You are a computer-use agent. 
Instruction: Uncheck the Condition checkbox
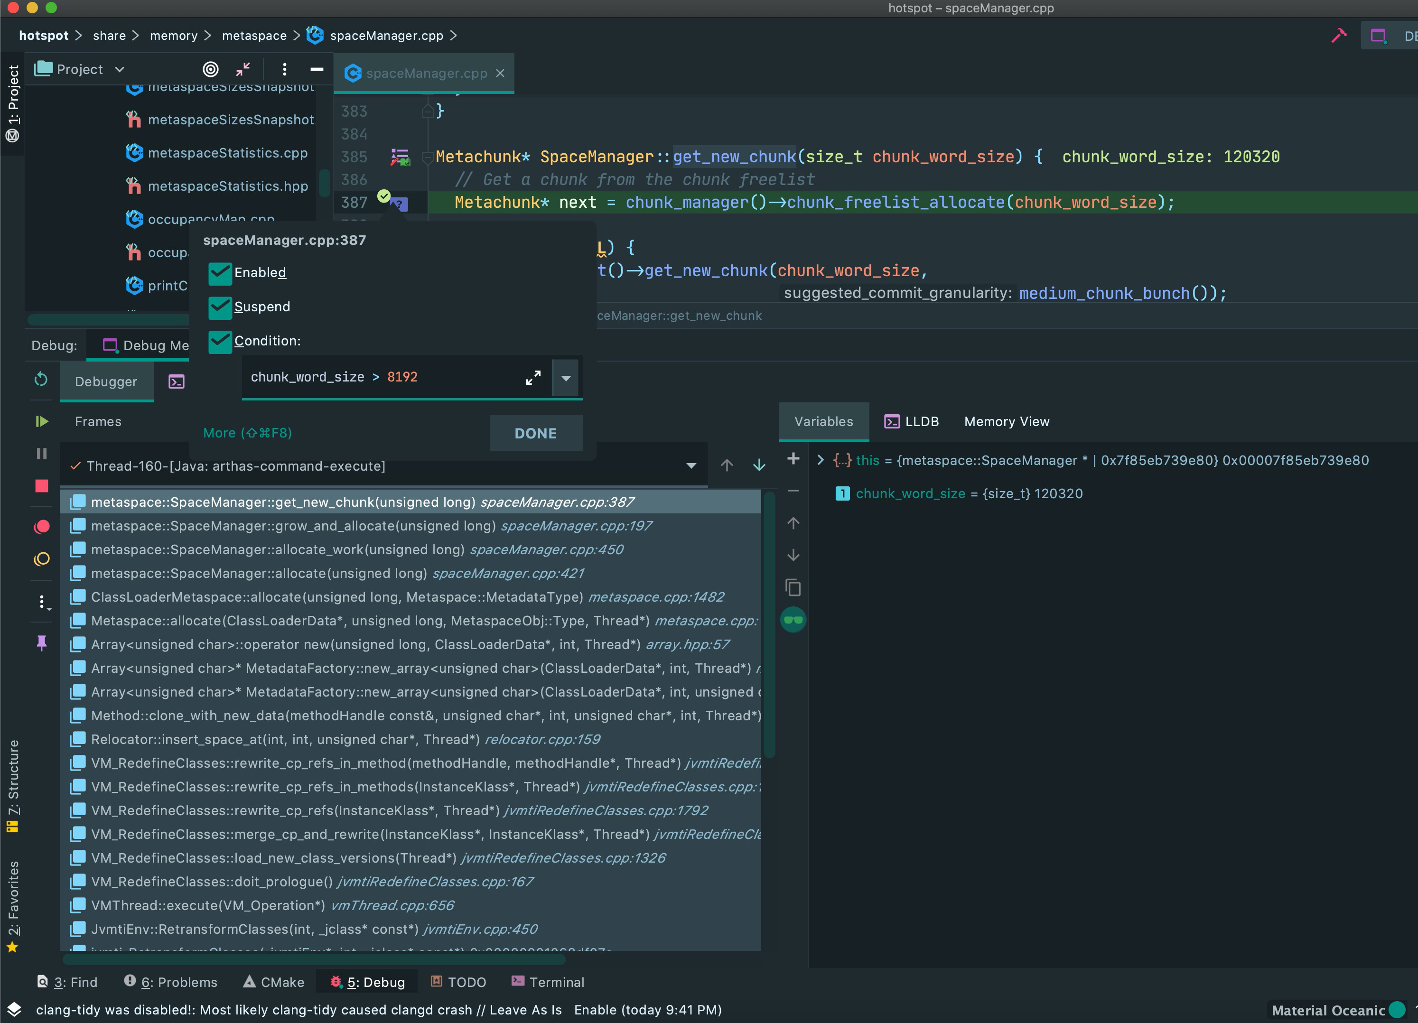coord(219,342)
